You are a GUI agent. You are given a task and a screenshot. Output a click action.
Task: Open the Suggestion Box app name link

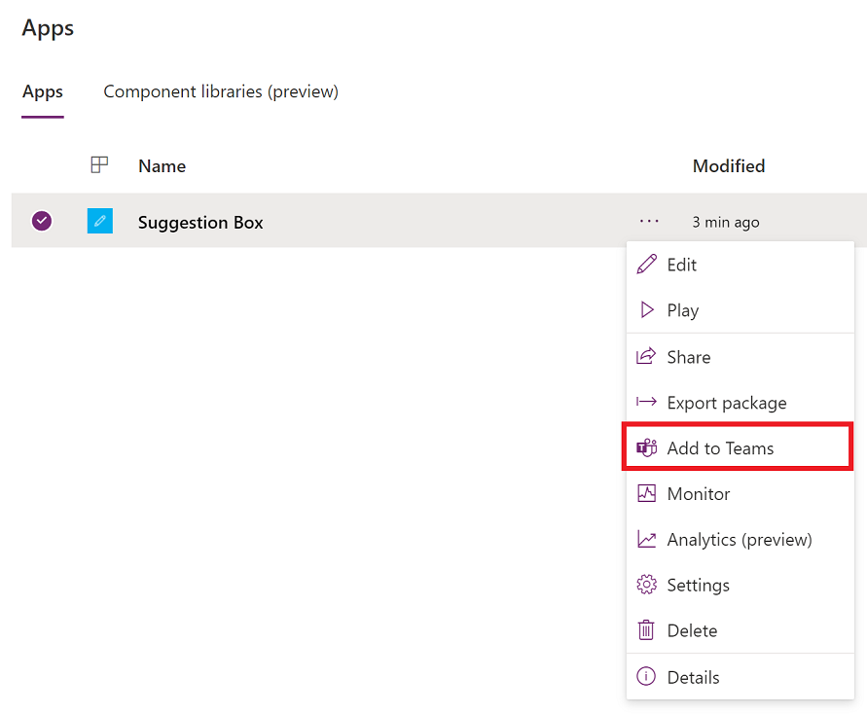point(200,223)
